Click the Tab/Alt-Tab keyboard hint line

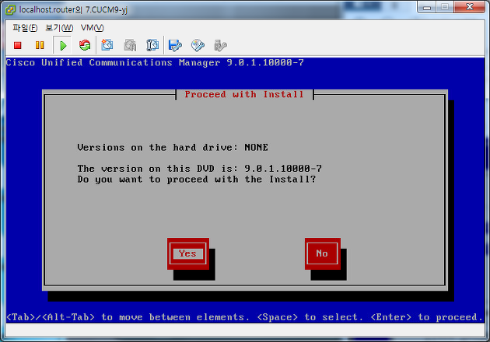245,317
